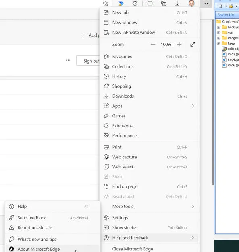Open About Microsoft Edge
239x252 pixels.
pos(52,249)
